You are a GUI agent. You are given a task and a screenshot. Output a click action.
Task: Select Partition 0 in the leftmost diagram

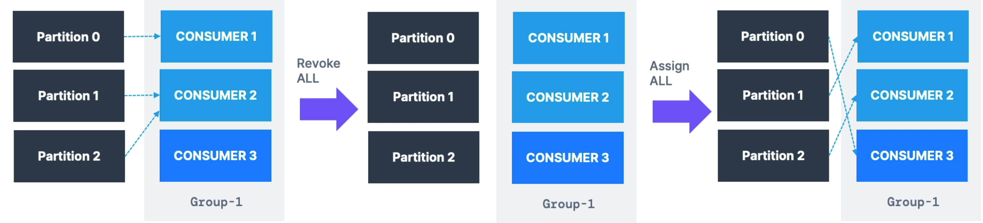point(68,37)
